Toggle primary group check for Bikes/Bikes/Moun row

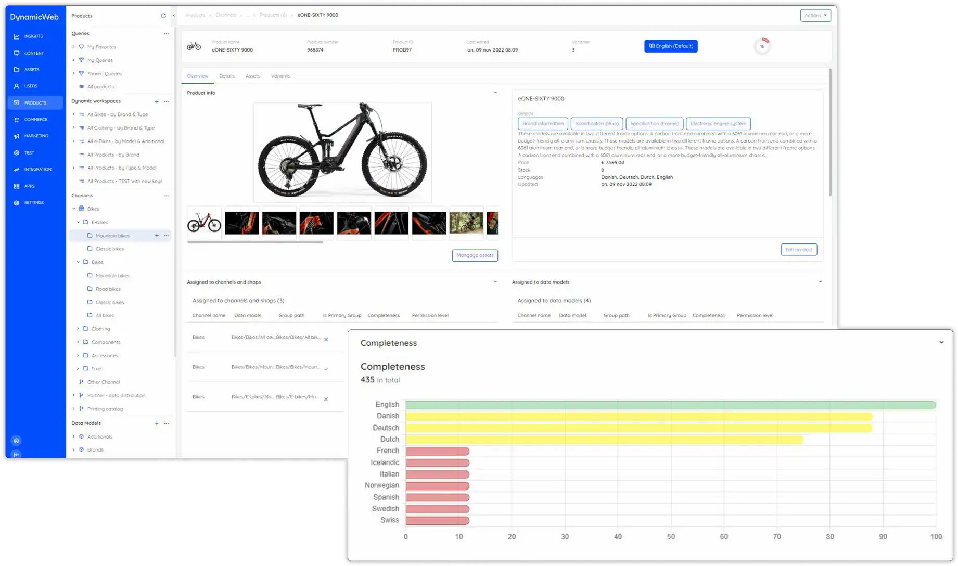pyautogui.click(x=326, y=369)
